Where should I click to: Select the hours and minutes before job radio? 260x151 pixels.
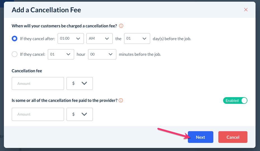[x=15, y=54]
